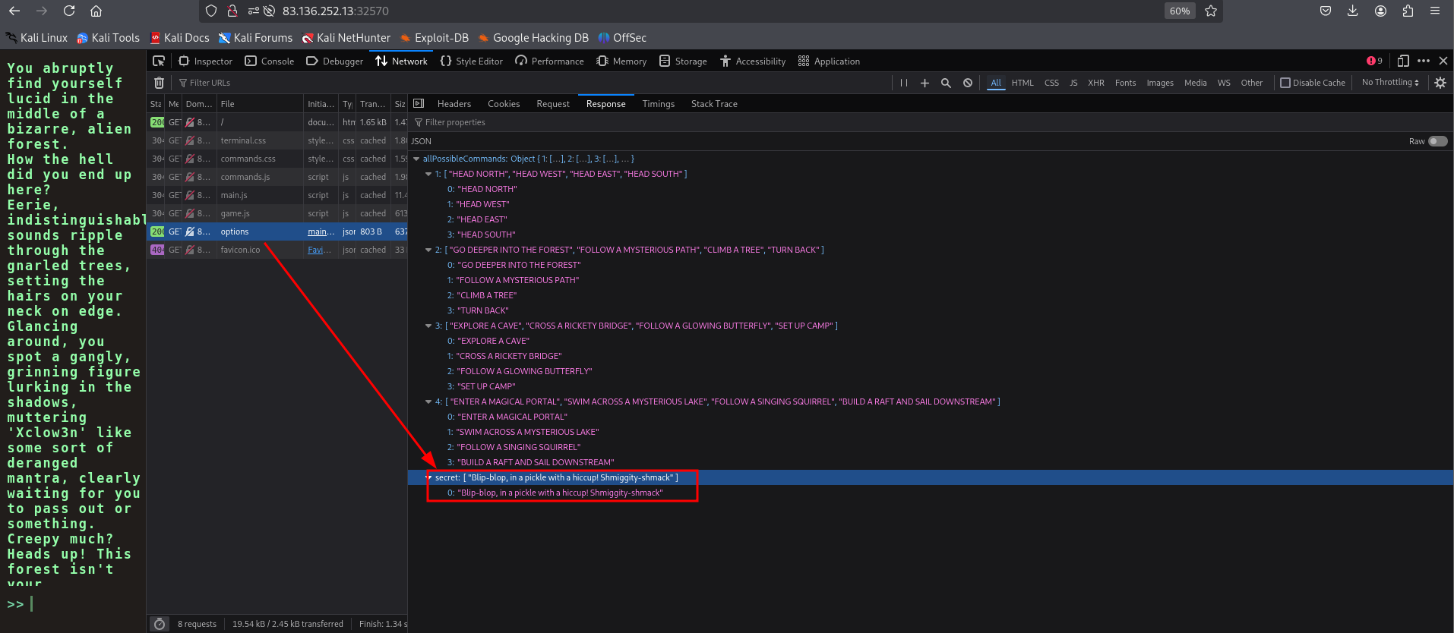Pause network recording button
Image resolution: width=1454 pixels, height=633 pixels.
(x=903, y=83)
